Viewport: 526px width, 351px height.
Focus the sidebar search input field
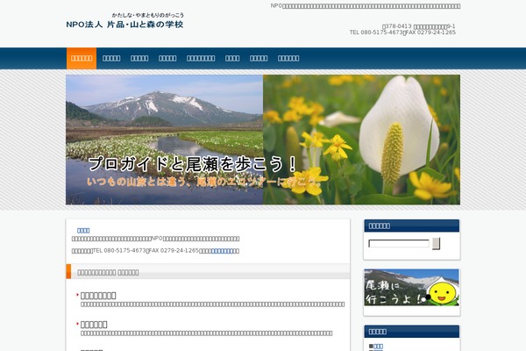click(x=399, y=244)
